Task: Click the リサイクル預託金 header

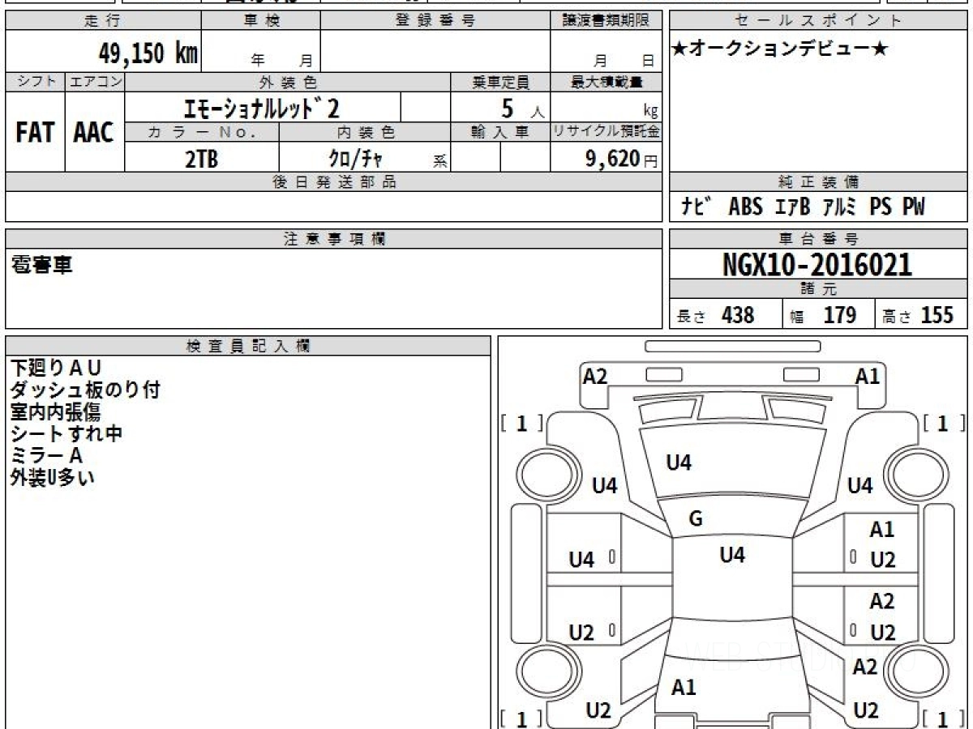Action: (607, 132)
